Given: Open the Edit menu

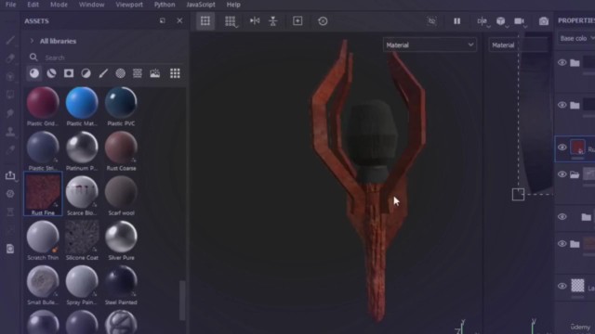Looking at the screenshot, I should point(33,5).
